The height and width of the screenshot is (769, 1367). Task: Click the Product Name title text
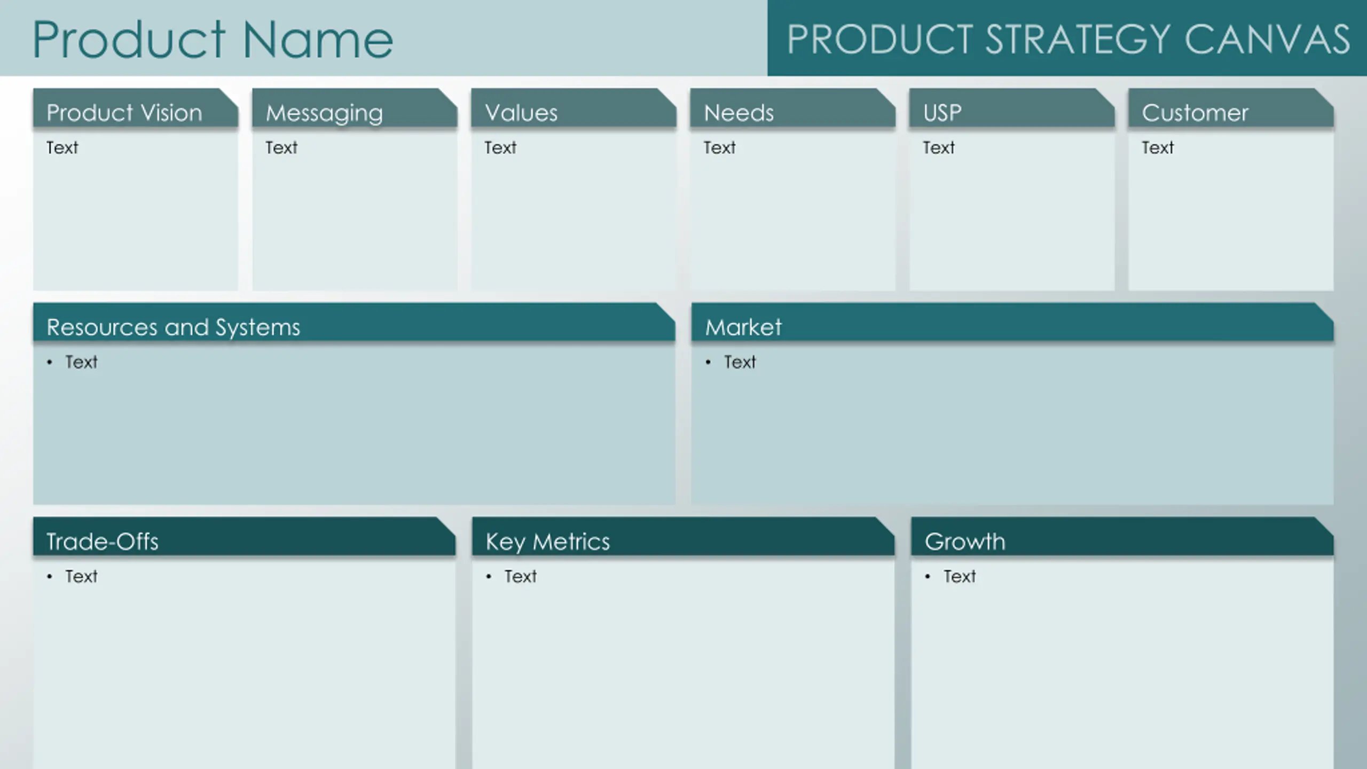pyautogui.click(x=213, y=40)
